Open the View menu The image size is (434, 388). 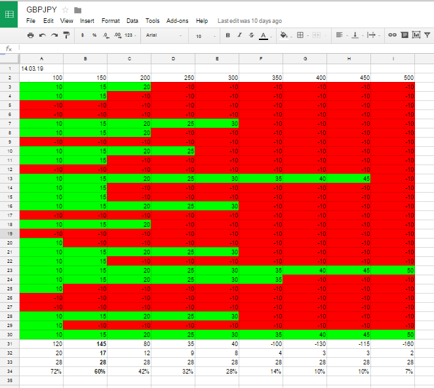pos(67,21)
